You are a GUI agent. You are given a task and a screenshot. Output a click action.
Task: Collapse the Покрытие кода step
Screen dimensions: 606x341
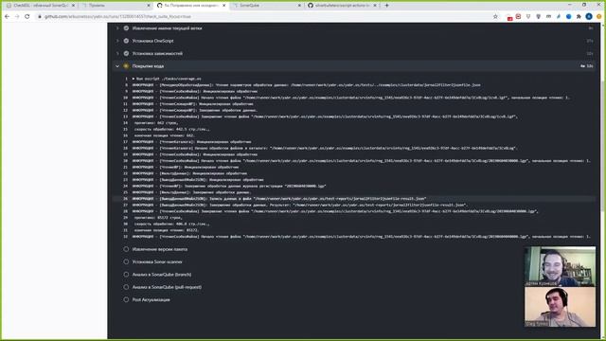pyautogui.click(x=117, y=66)
